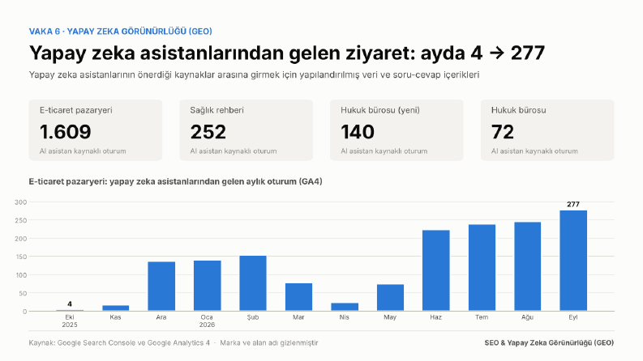Click the 300 y-axis label
This screenshot has width=643, height=361.
pyautogui.click(x=20, y=202)
